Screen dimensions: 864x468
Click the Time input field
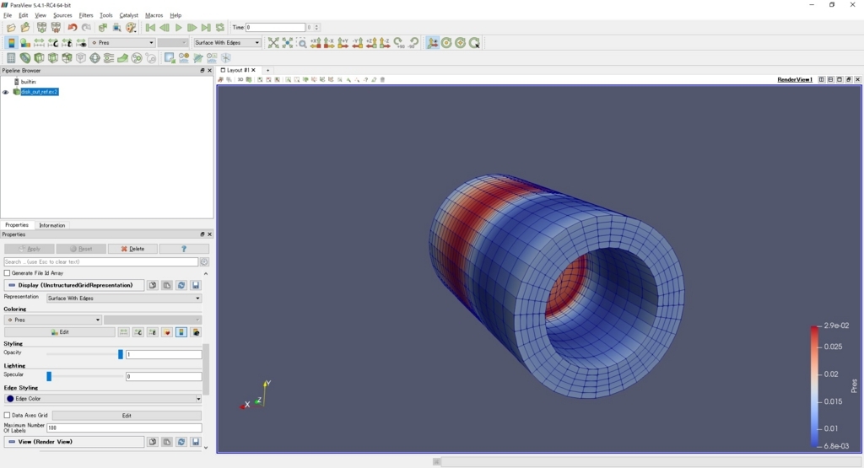(276, 27)
